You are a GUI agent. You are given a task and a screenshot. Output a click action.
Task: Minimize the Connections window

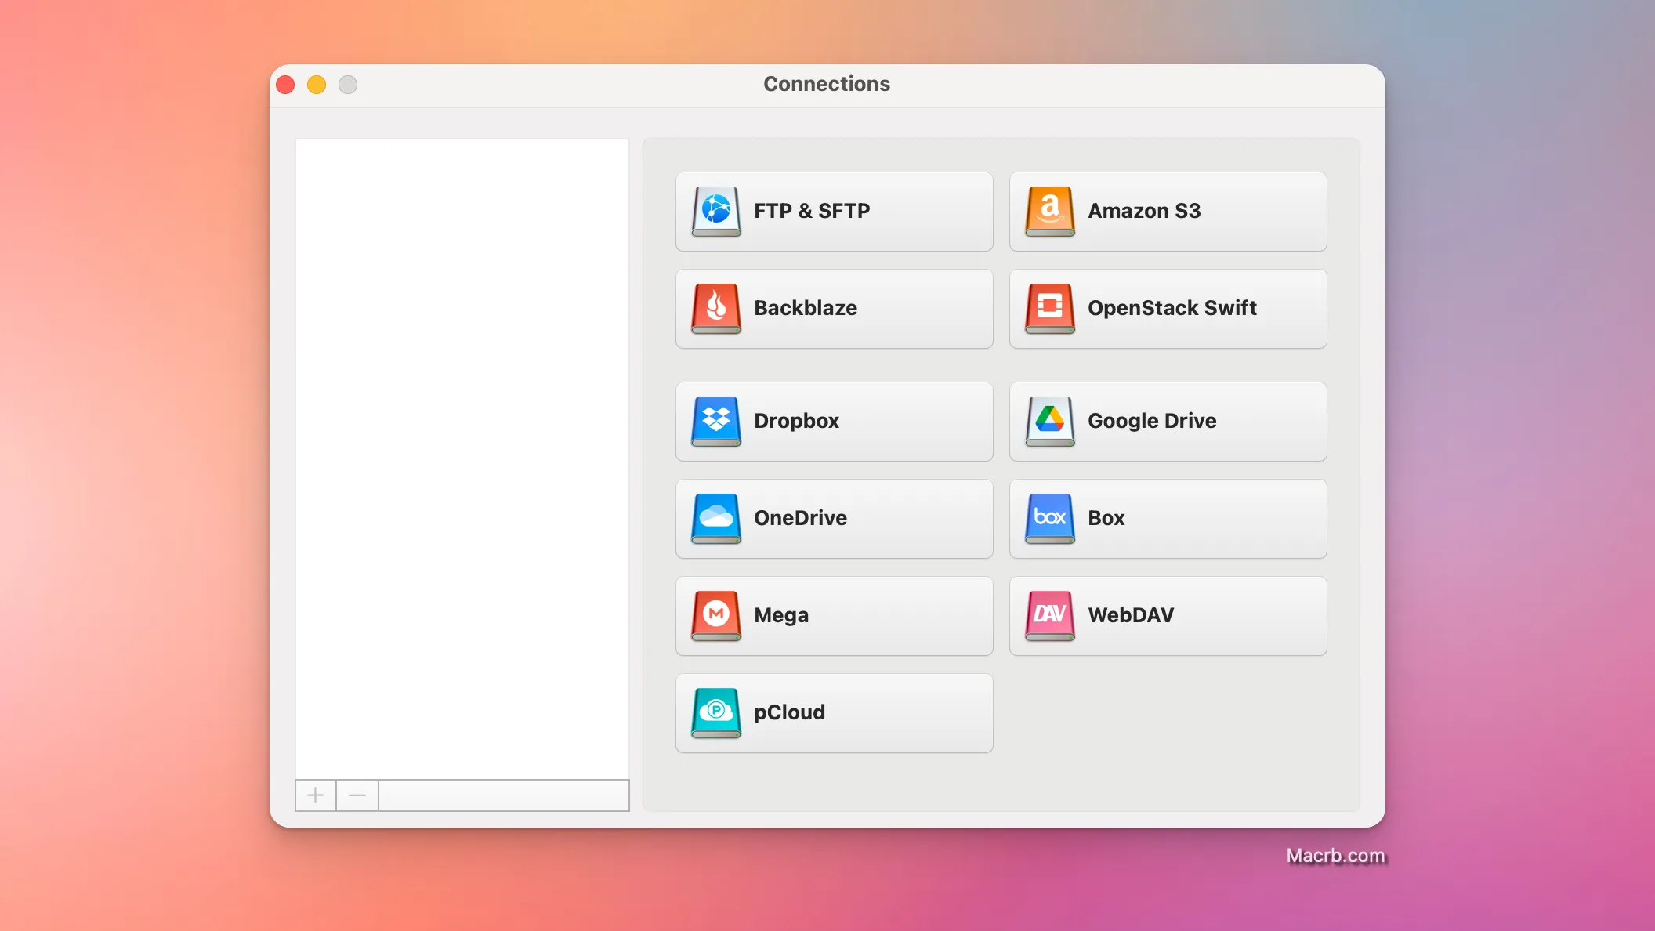(317, 85)
